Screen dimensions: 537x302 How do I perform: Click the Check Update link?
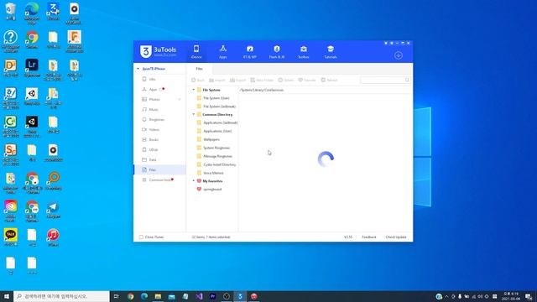coord(396,237)
